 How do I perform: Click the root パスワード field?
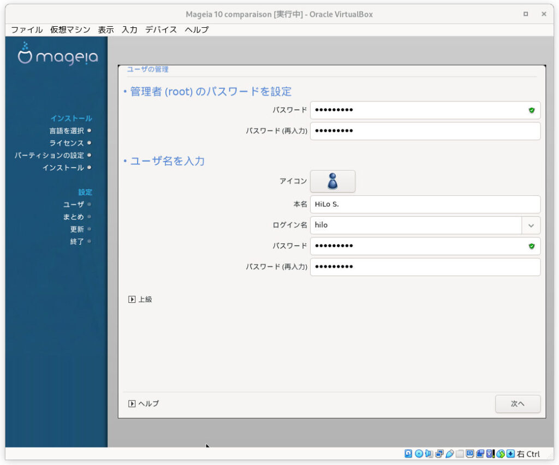(x=425, y=110)
